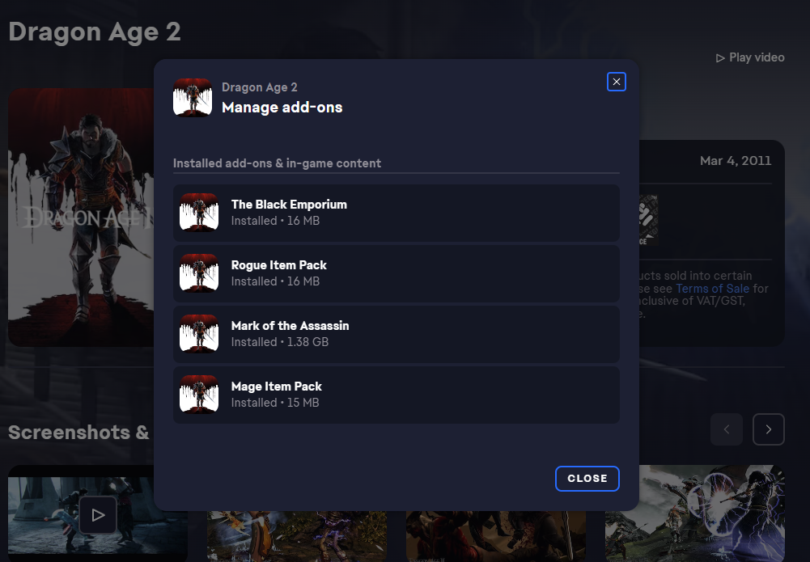Click The Black Emporium add-on icon
The image size is (810, 562).
tap(199, 213)
